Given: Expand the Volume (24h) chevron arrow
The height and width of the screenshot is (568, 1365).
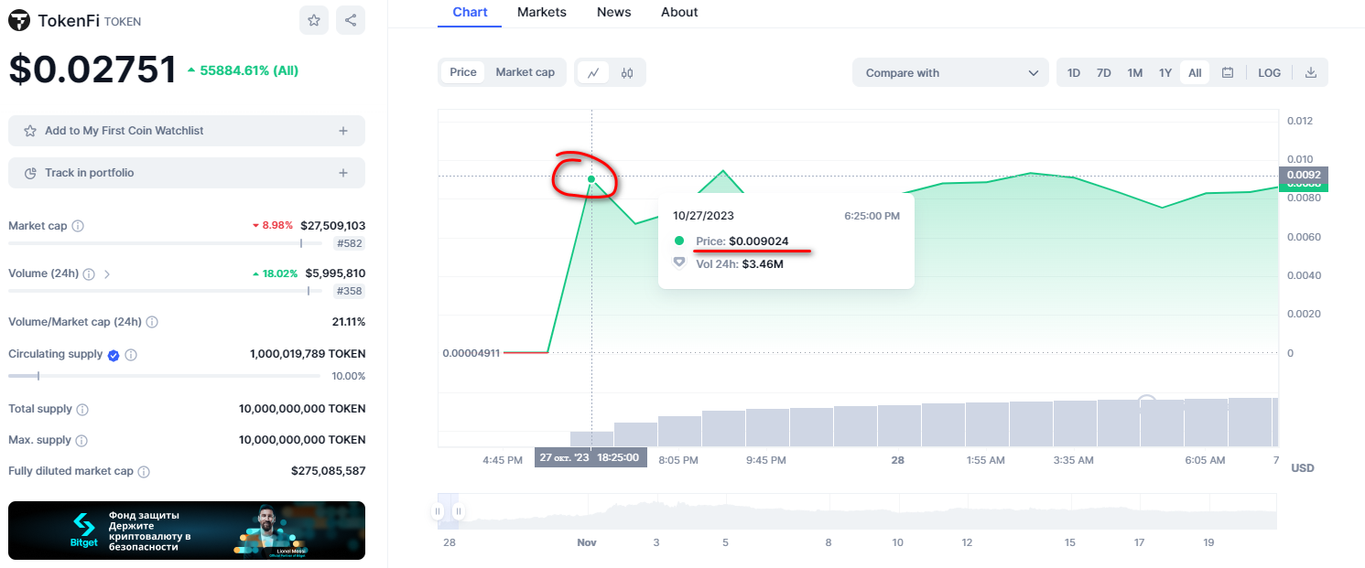Looking at the screenshot, I should tap(107, 273).
